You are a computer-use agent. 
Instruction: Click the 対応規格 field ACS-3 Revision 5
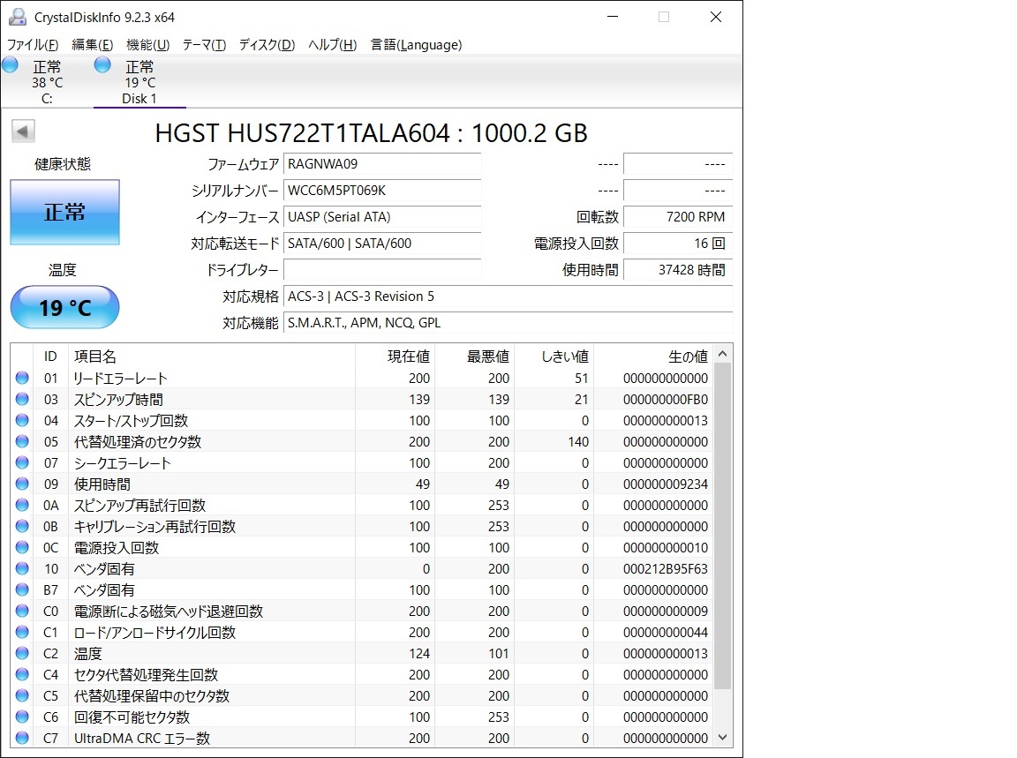(x=508, y=296)
